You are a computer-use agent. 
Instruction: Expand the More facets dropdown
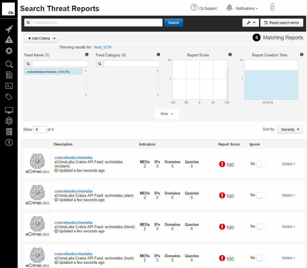[167, 114]
